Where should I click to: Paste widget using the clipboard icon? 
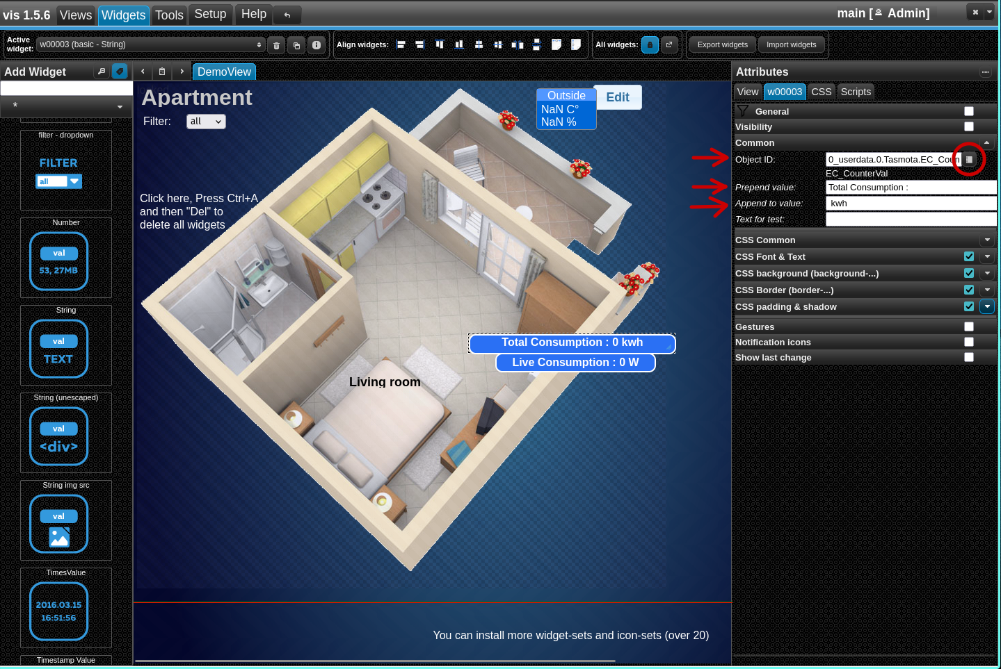coord(162,71)
